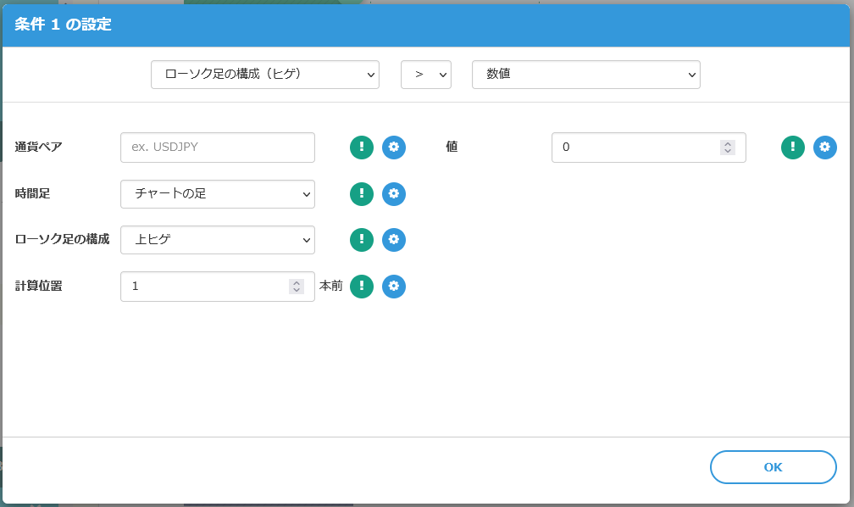Click the blue gear icon beside 通貨ペア
Image resolution: width=854 pixels, height=507 pixels.
point(394,148)
